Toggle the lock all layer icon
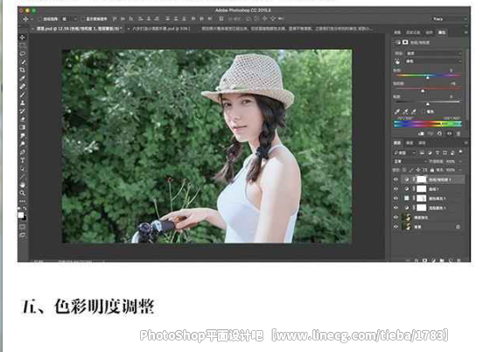 431,170
